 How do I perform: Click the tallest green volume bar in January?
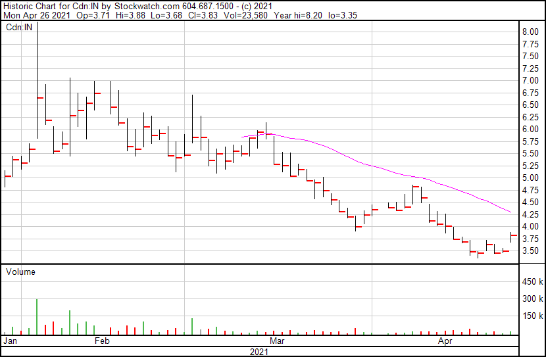pos(37,317)
